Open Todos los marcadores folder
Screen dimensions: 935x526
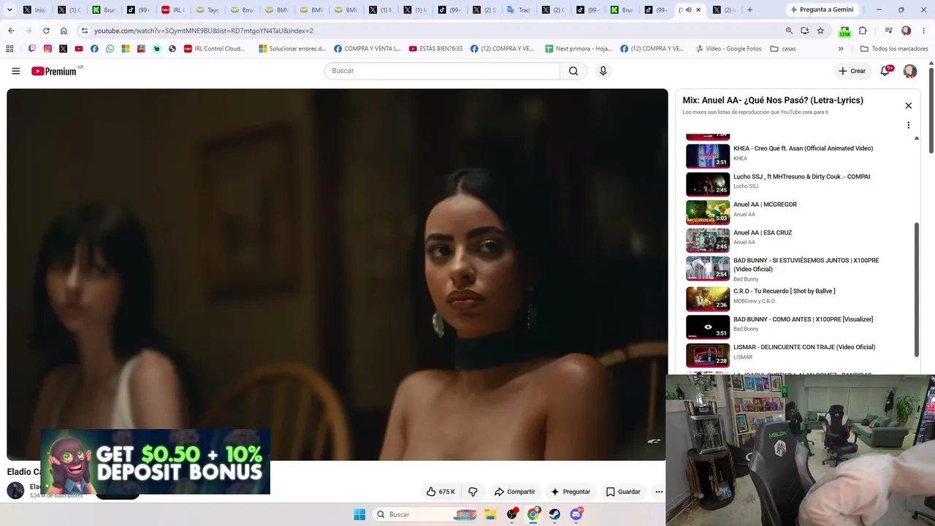893,49
